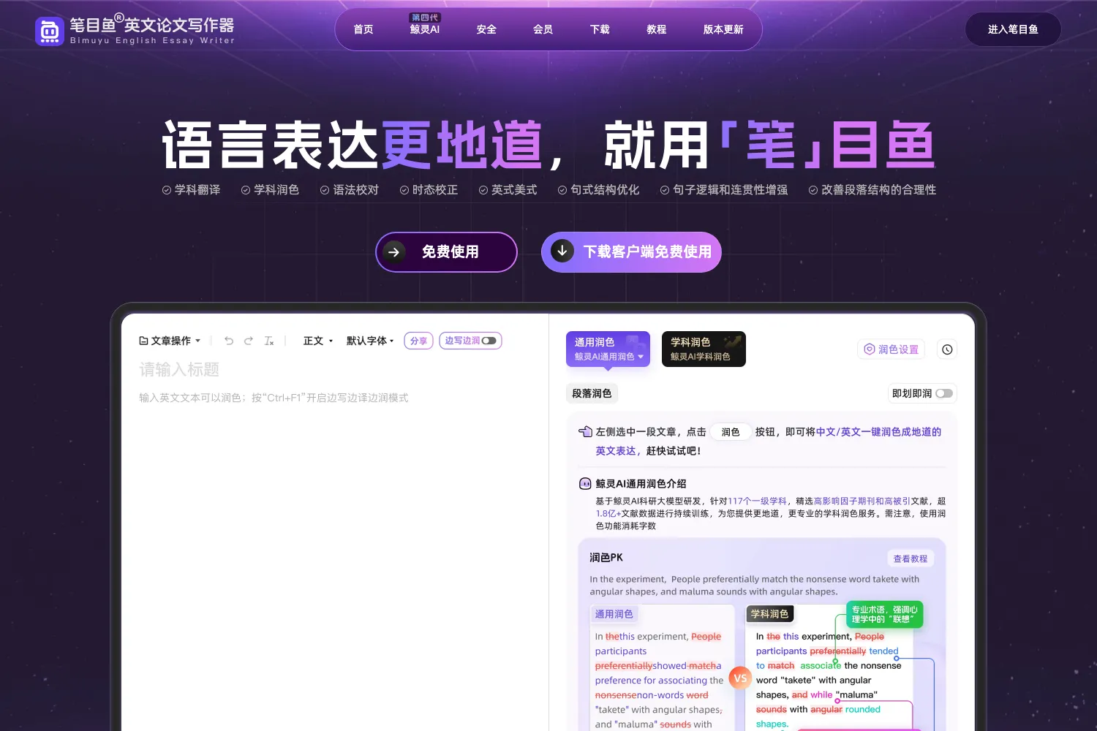Open the history clock icon

[947, 349]
